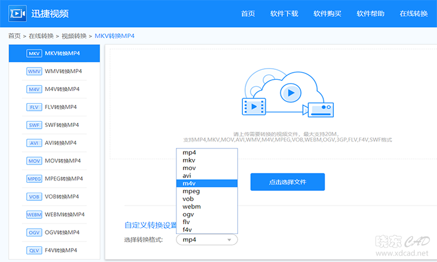Screen dimensions: 437x262
Task: Click the MKV format badge icon
Action: (x=34, y=54)
